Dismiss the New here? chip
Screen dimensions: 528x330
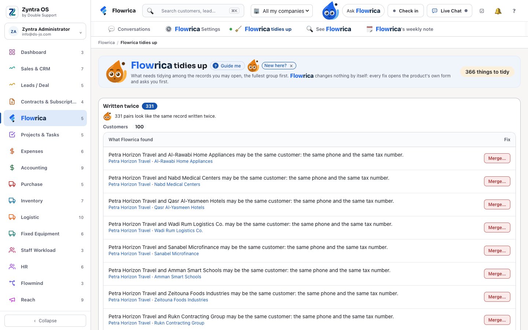tap(291, 66)
